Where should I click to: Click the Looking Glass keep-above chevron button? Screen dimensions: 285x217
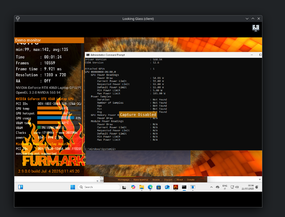click(x=253, y=19)
